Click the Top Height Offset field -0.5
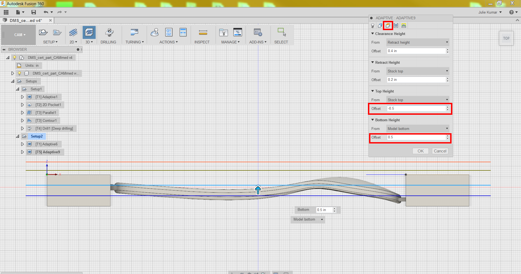The width and height of the screenshot is (521, 274). (x=417, y=109)
